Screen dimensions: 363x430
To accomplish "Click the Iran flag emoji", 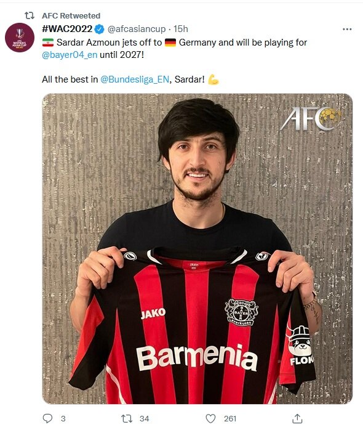I will click(x=48, y=43).
